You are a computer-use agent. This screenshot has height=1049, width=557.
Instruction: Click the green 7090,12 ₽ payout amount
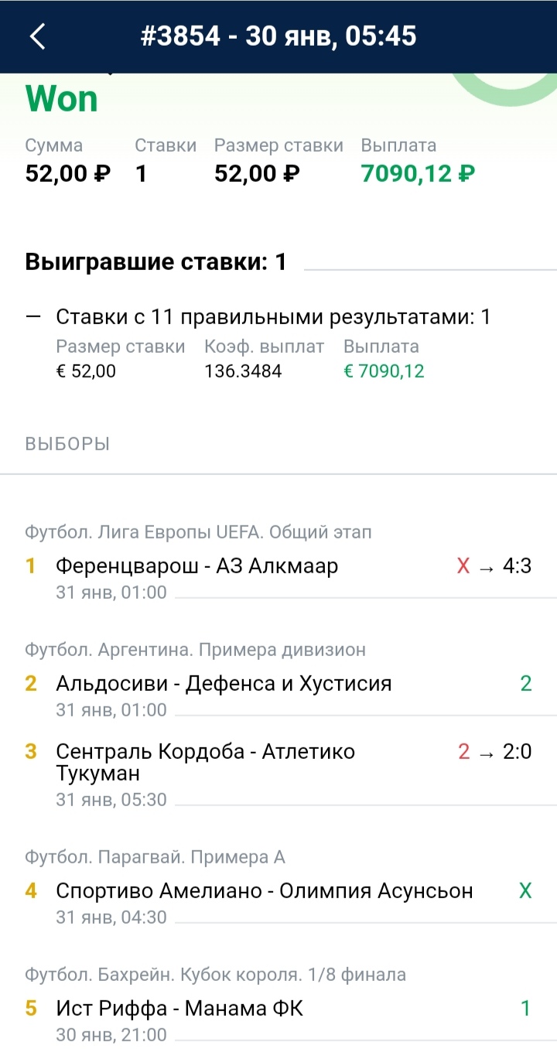tap(418, 173)
